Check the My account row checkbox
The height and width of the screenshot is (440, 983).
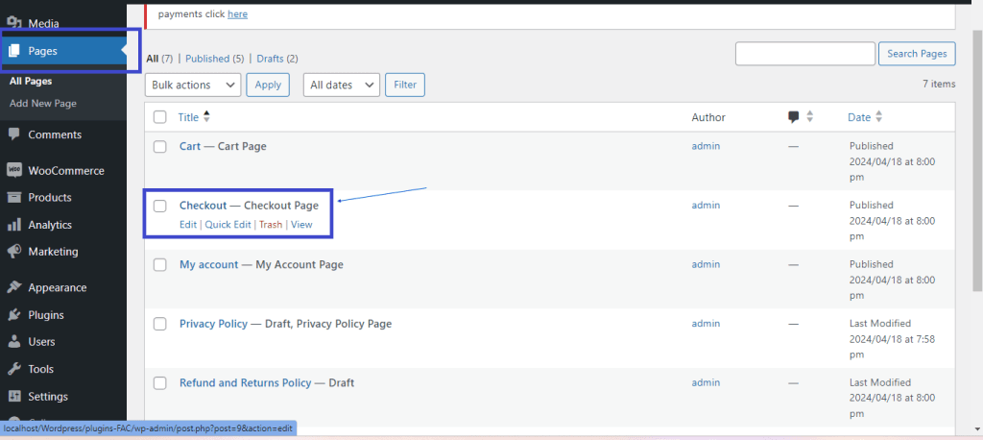tap(160, 265)
